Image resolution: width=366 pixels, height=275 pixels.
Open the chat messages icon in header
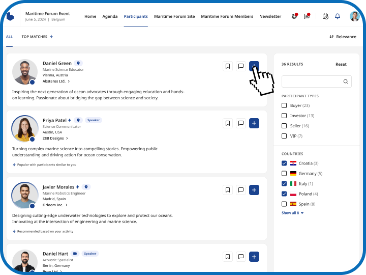(307, 16)
